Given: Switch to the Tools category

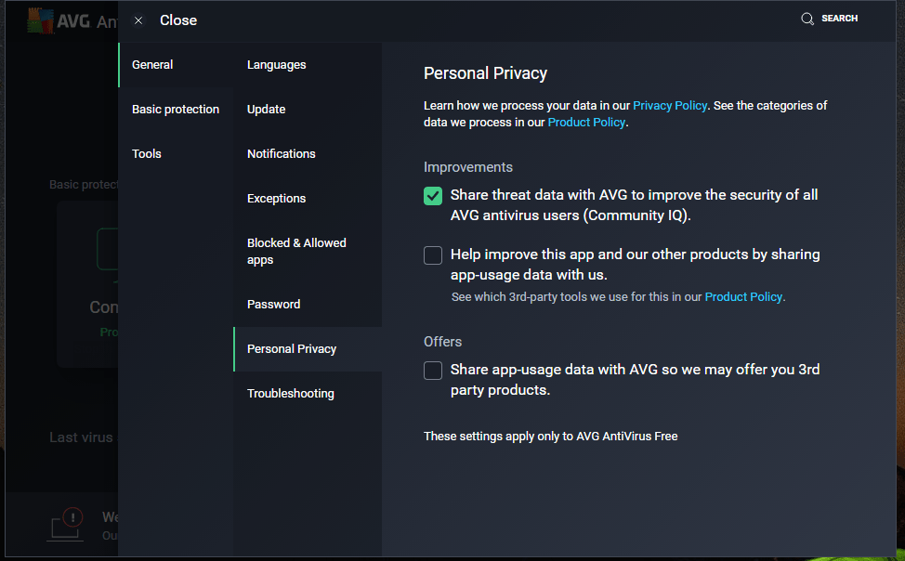Looking at the screenshot, I should [x=147, y=154].
